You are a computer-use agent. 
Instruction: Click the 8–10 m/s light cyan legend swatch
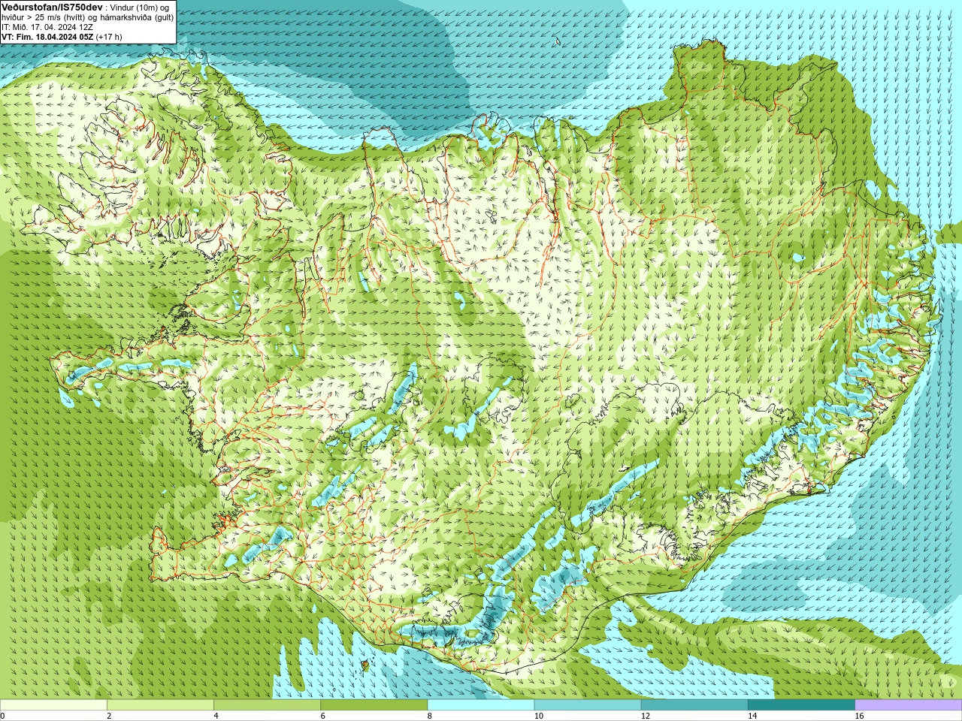[x=481, y=705]
